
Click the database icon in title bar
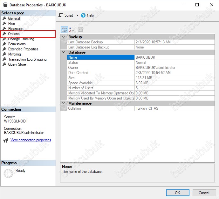(x=5, y=5)
